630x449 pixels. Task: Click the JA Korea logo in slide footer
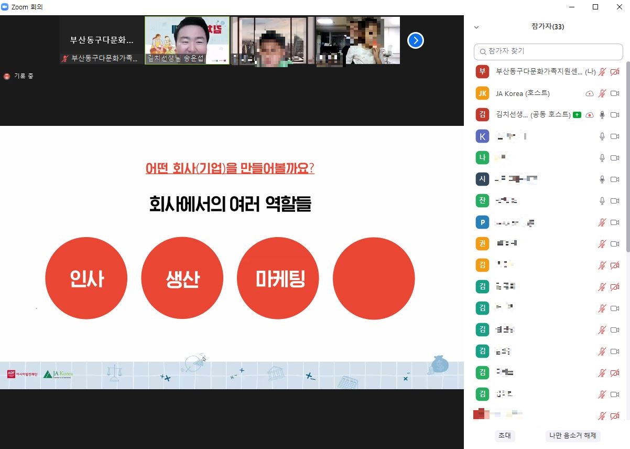tap(58, 374)
